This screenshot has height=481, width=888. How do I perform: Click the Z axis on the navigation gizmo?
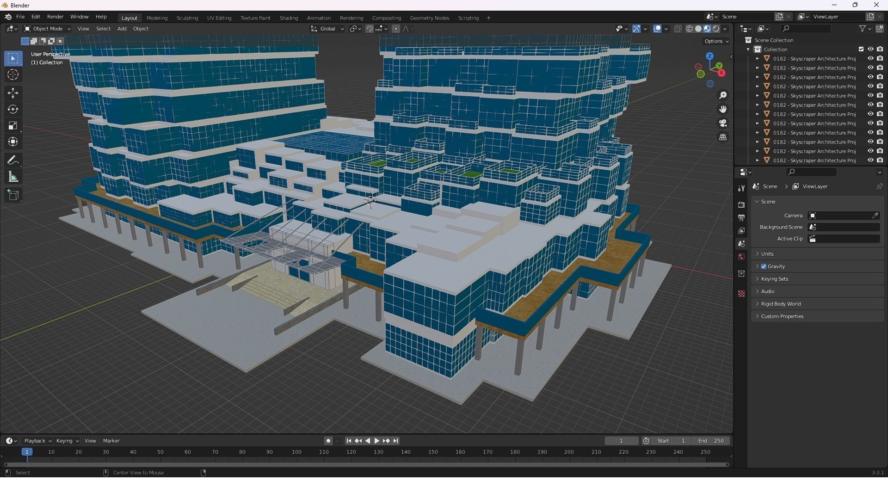709,56
